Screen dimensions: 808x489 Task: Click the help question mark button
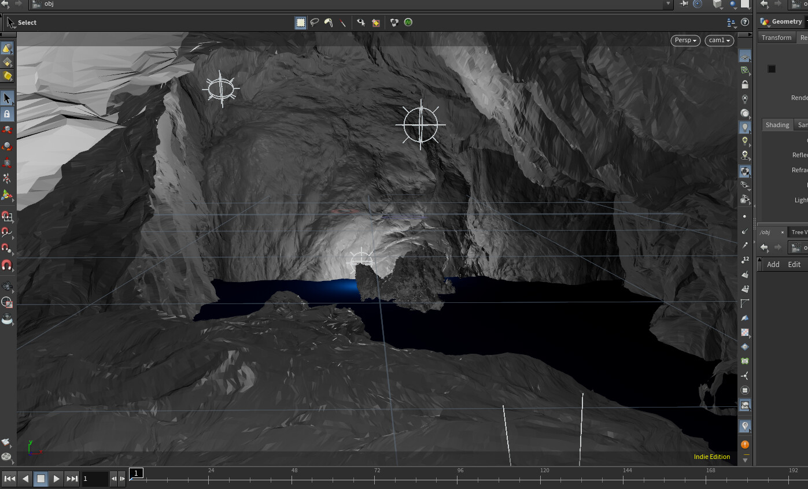[x=745, y=23]
